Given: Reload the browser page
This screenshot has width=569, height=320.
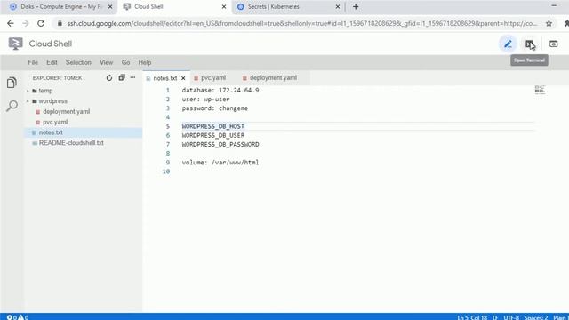Looking at the screenshot, I should pos(41,24).
